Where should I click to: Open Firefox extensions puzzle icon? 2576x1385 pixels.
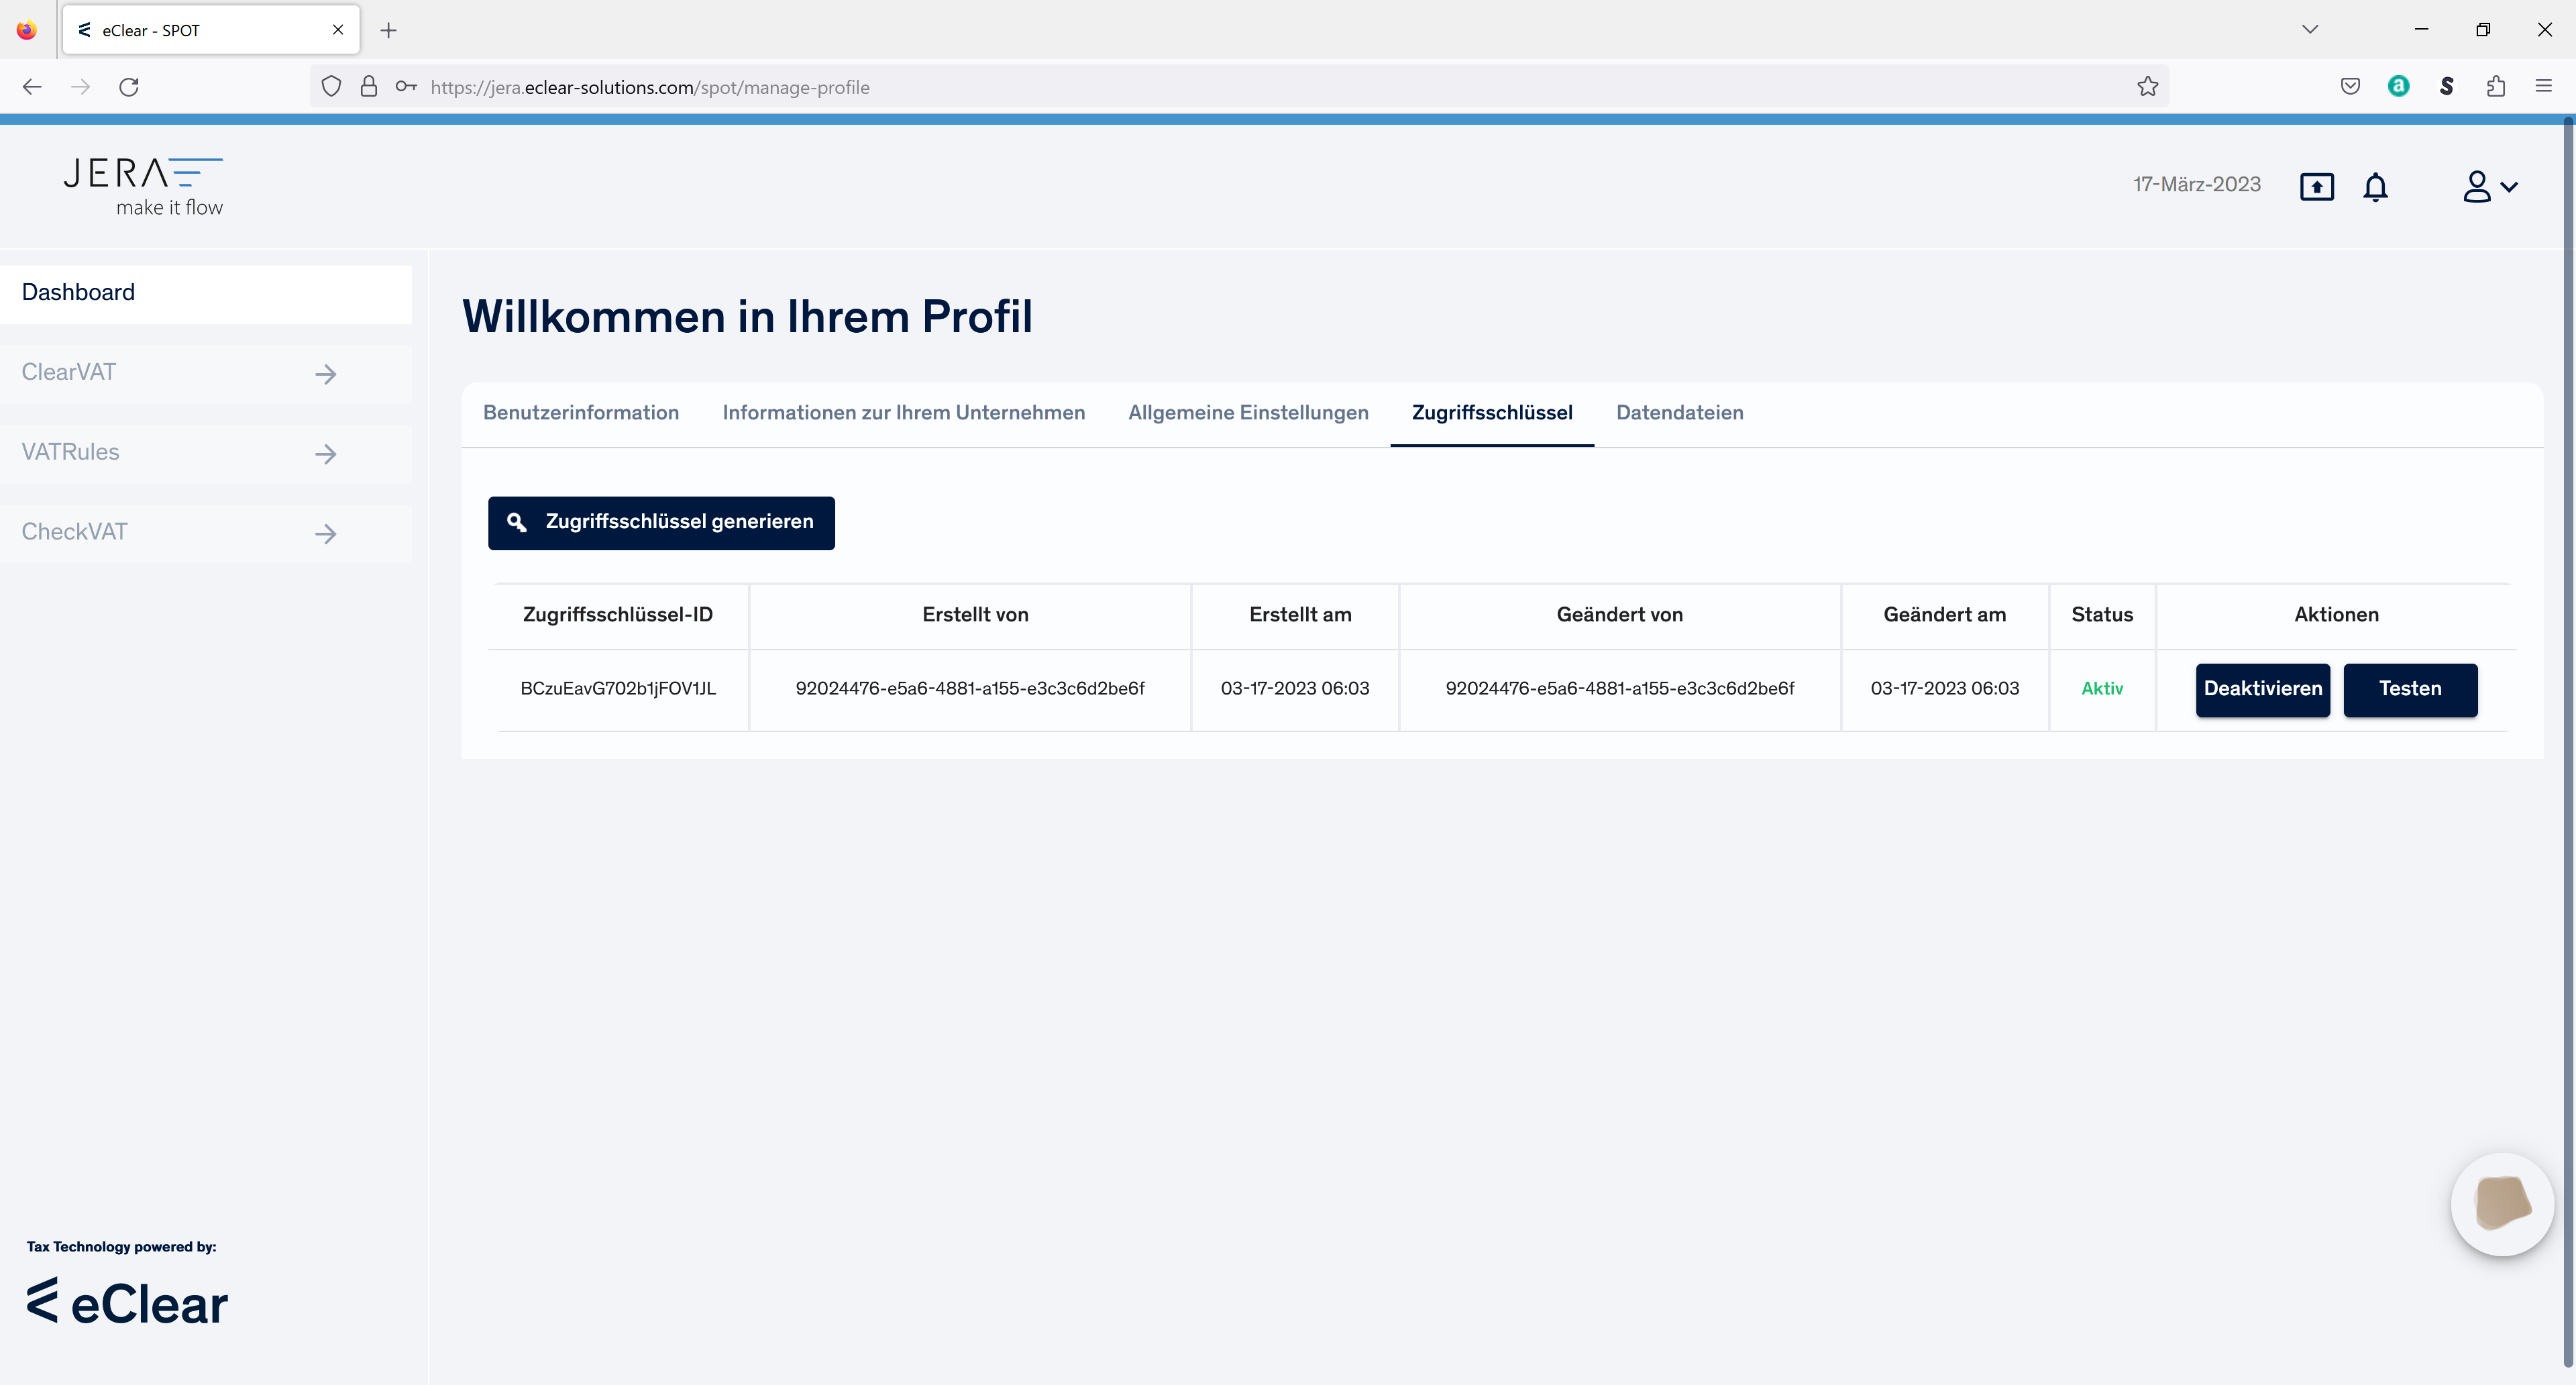tap(2495, 87)
